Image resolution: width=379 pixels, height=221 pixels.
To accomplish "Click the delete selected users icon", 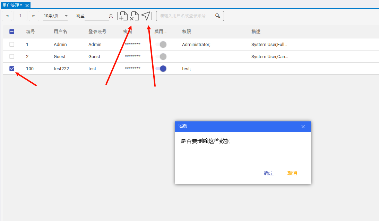I will 135,16.
